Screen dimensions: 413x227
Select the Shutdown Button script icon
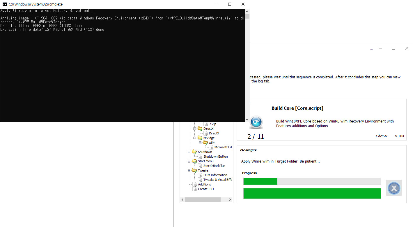[x=201, y=157]
